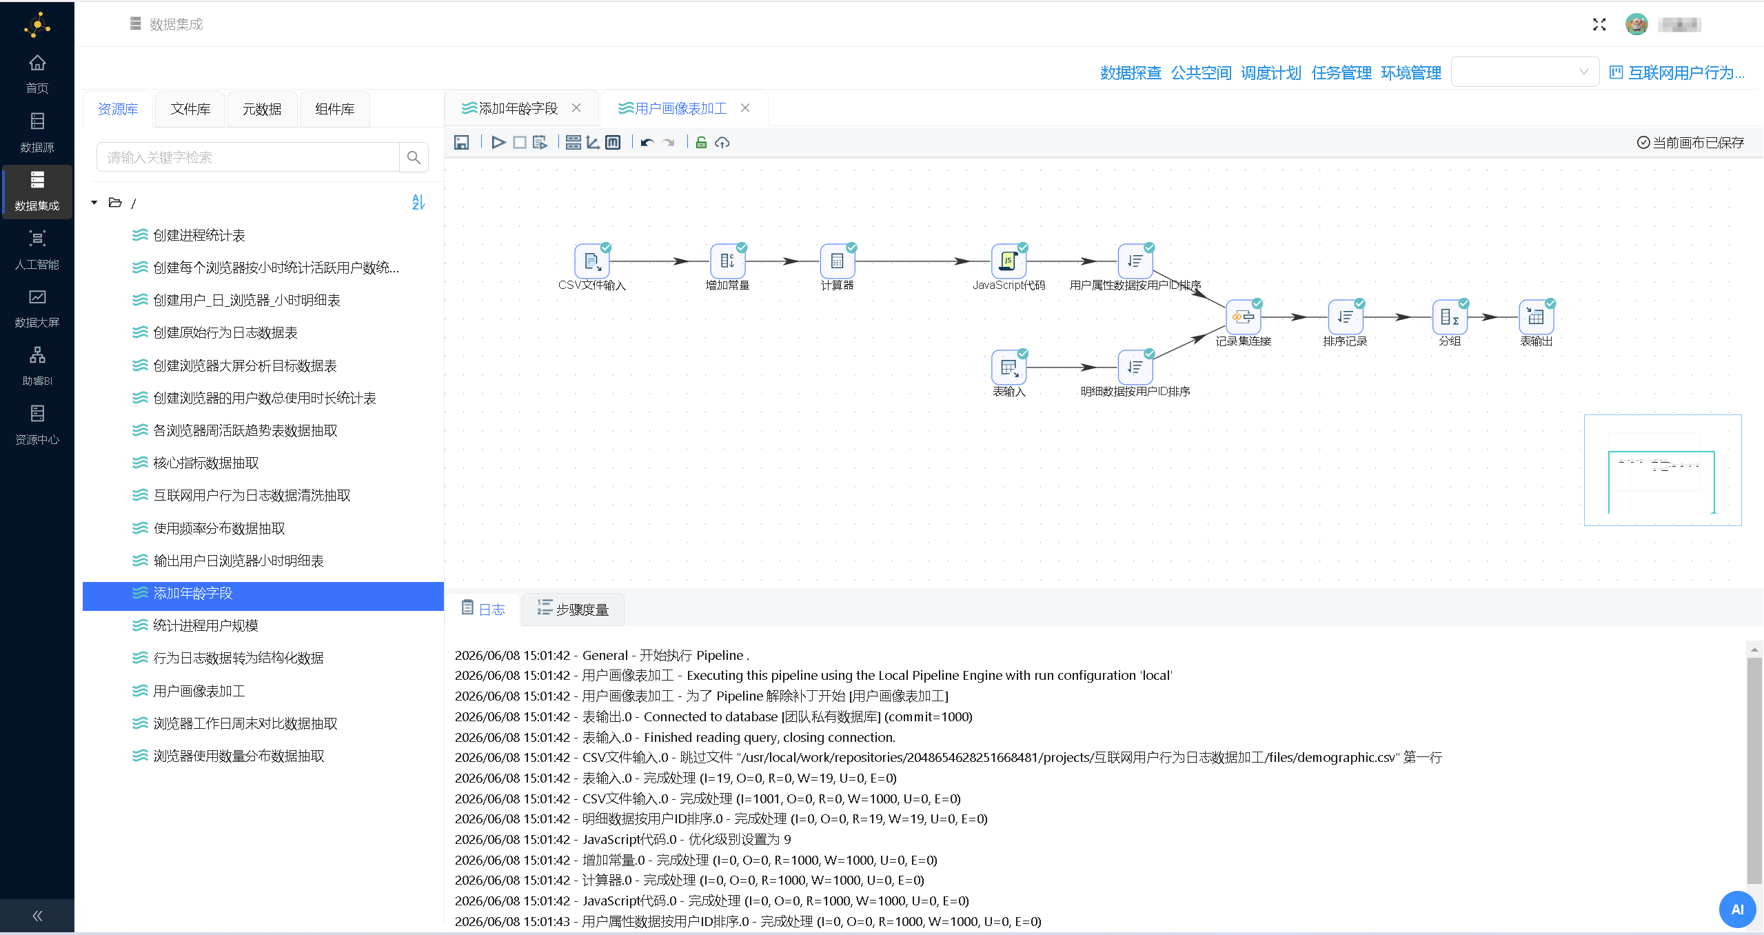Switch to the 组件库 tab
Image resolution: width=1764 pixels, height=935 pixels.
click(x=334, y=109)
